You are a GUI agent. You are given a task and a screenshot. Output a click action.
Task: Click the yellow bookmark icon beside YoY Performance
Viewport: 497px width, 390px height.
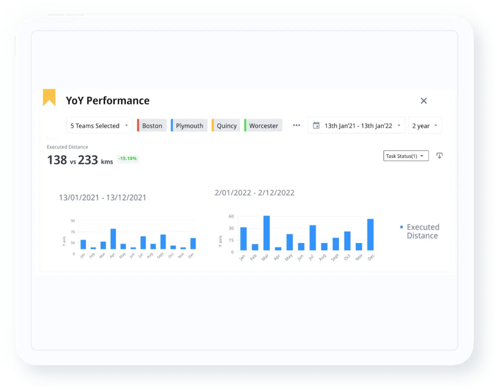point(50,97)
